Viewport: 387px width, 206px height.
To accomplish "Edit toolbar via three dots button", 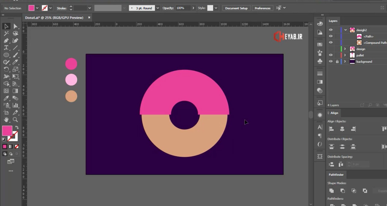I will [11, 171].
